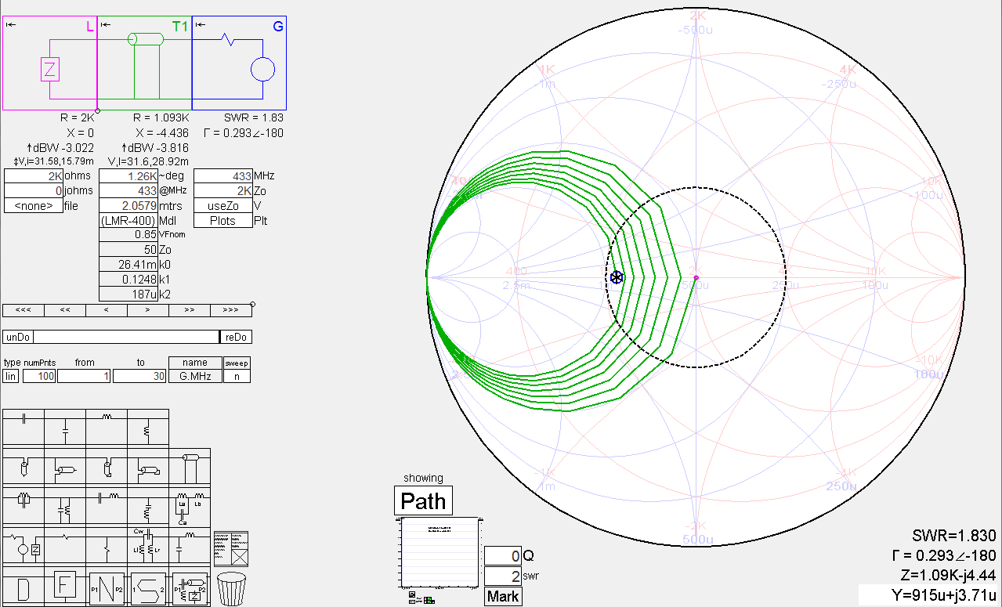Add a shunt capacitor component
Screen dimensions: 1002x607
(x=65, y=428)
